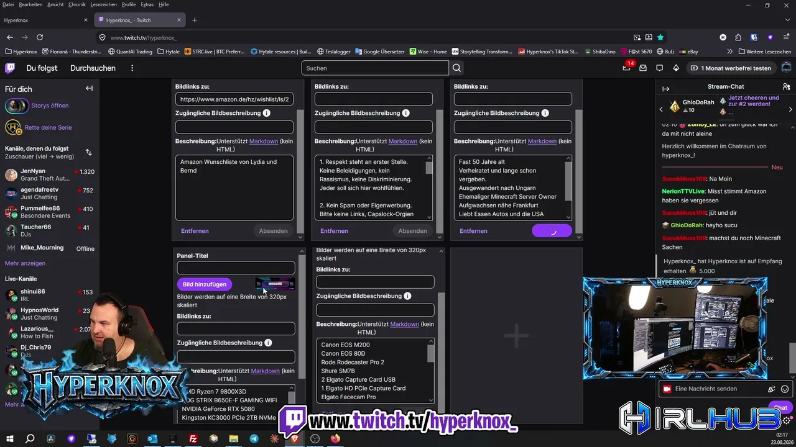Image resolution: width=796 pixels, height=447 pixels.
Task: Open Durchsuchen in Twitch navigation
Action: pos(93,68)
